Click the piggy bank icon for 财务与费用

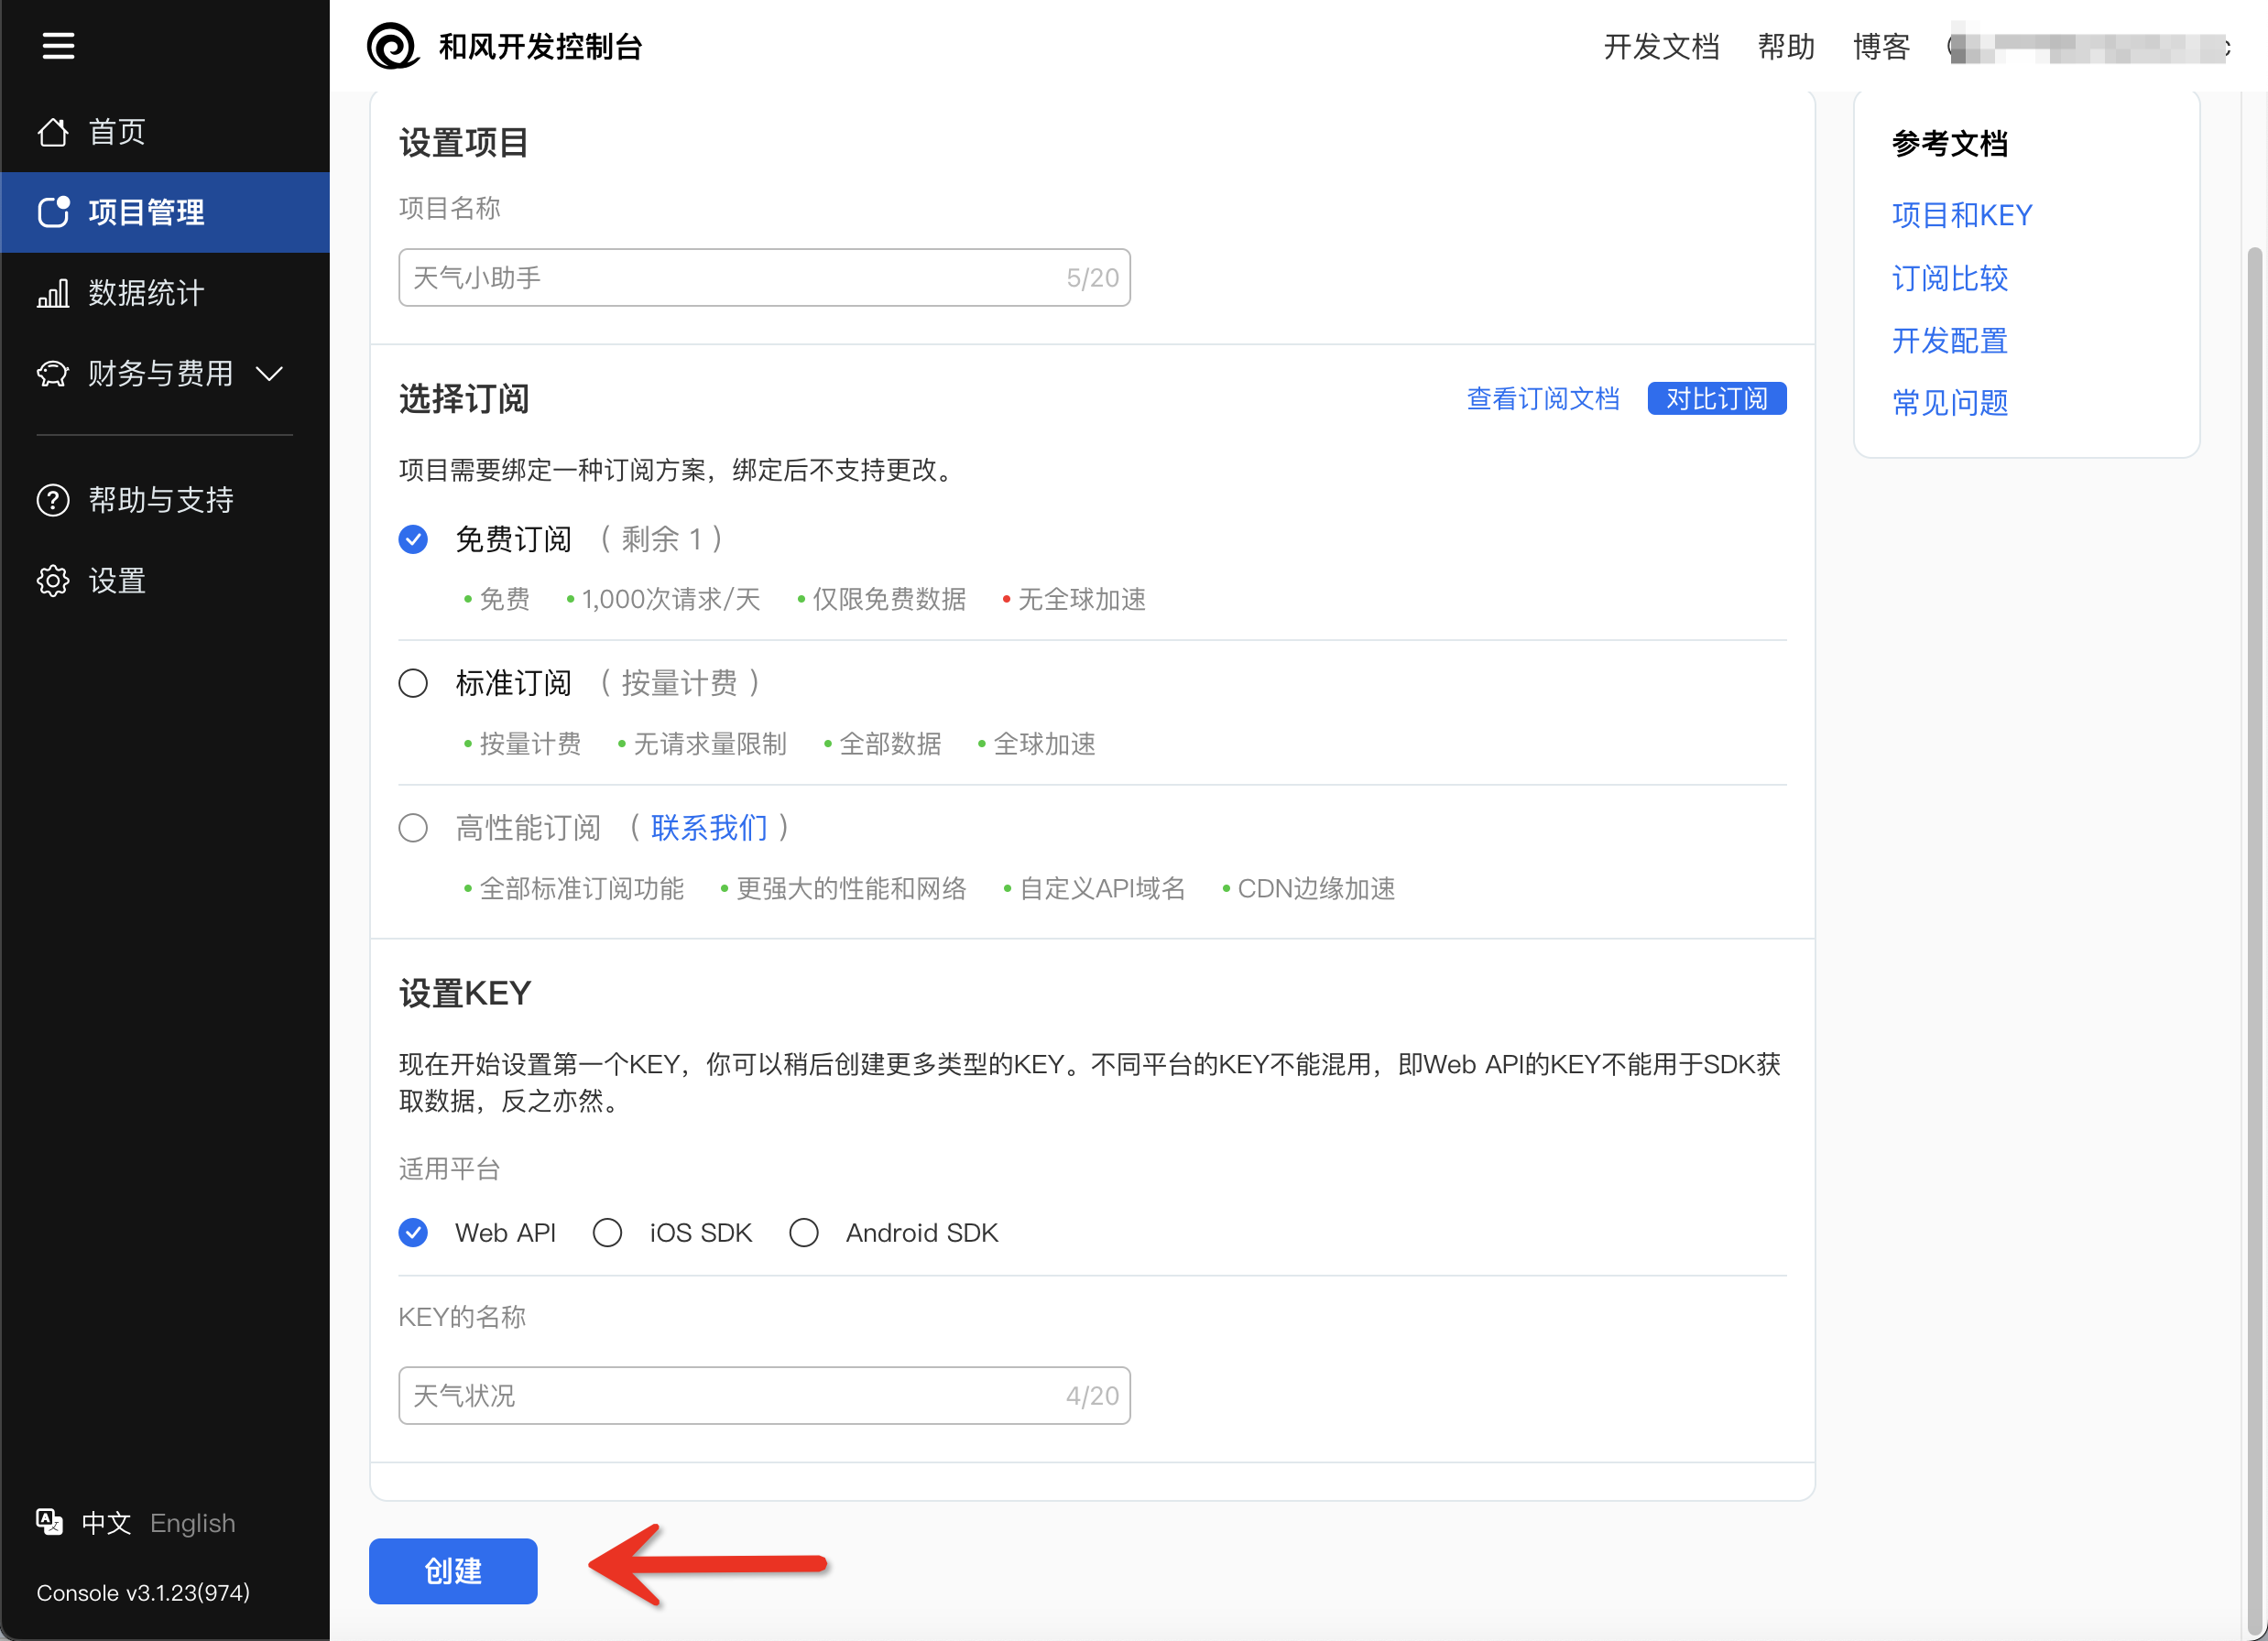[x=53, y=373]
